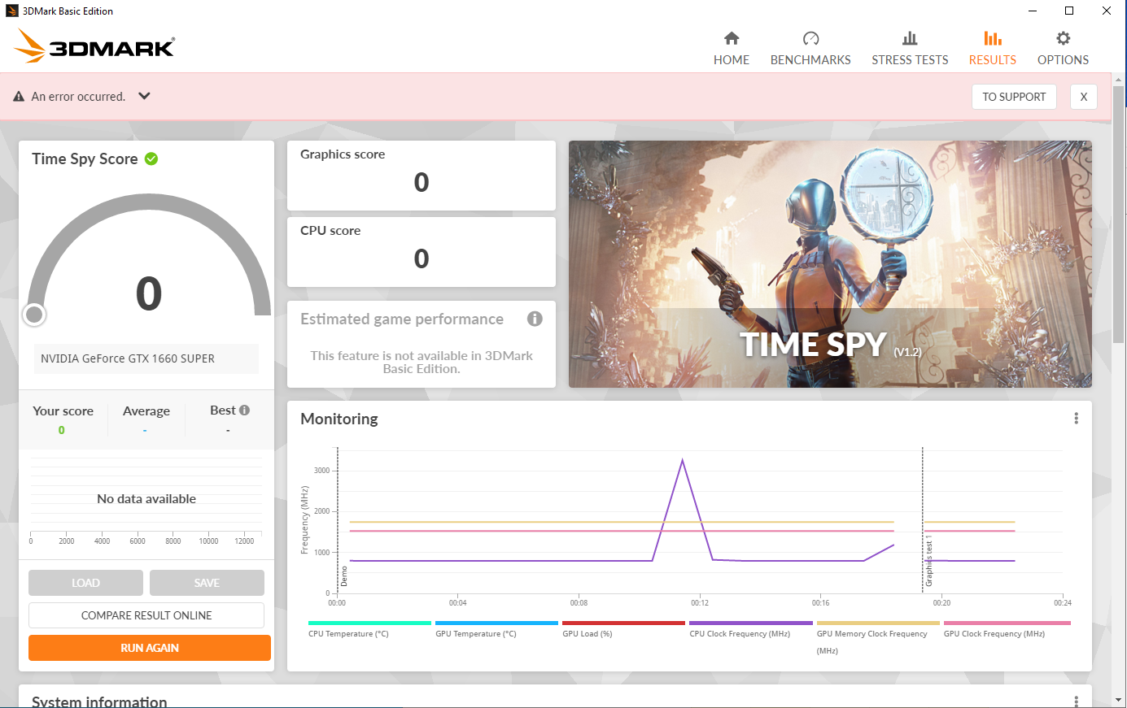Screen dimensions: 1127x708
Task: Click the Estimated game performance info icon
Action: (x=535, y=319)
